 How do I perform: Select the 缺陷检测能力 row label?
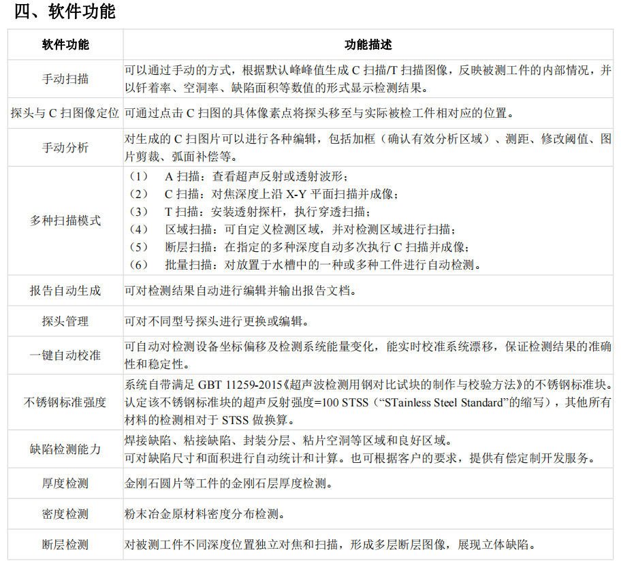pyautogui.click(x=65, y=449)
